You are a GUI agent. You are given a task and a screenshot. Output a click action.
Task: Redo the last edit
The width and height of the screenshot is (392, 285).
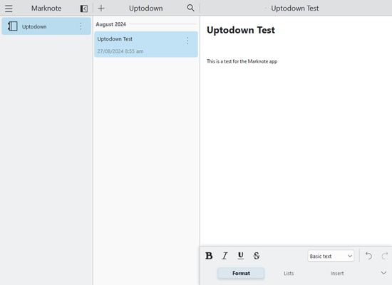click(x=384, y=256)
